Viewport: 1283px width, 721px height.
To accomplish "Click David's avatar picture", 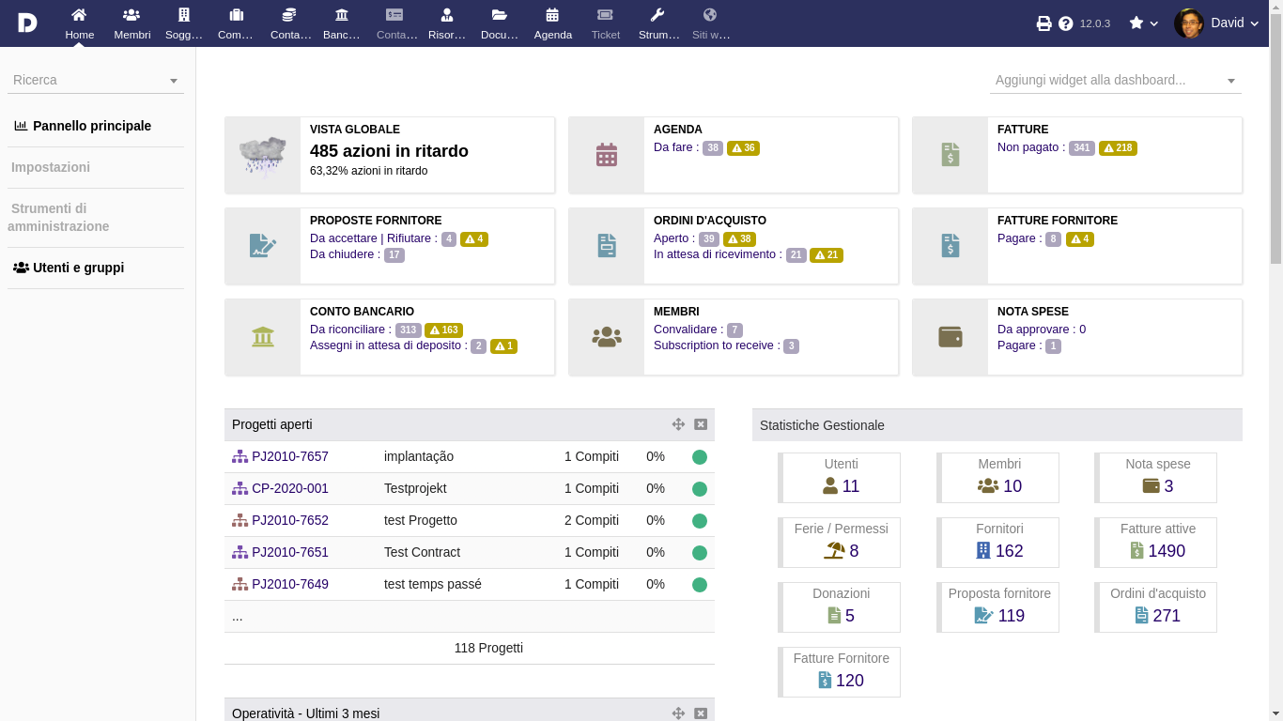I will point(1188,23).
